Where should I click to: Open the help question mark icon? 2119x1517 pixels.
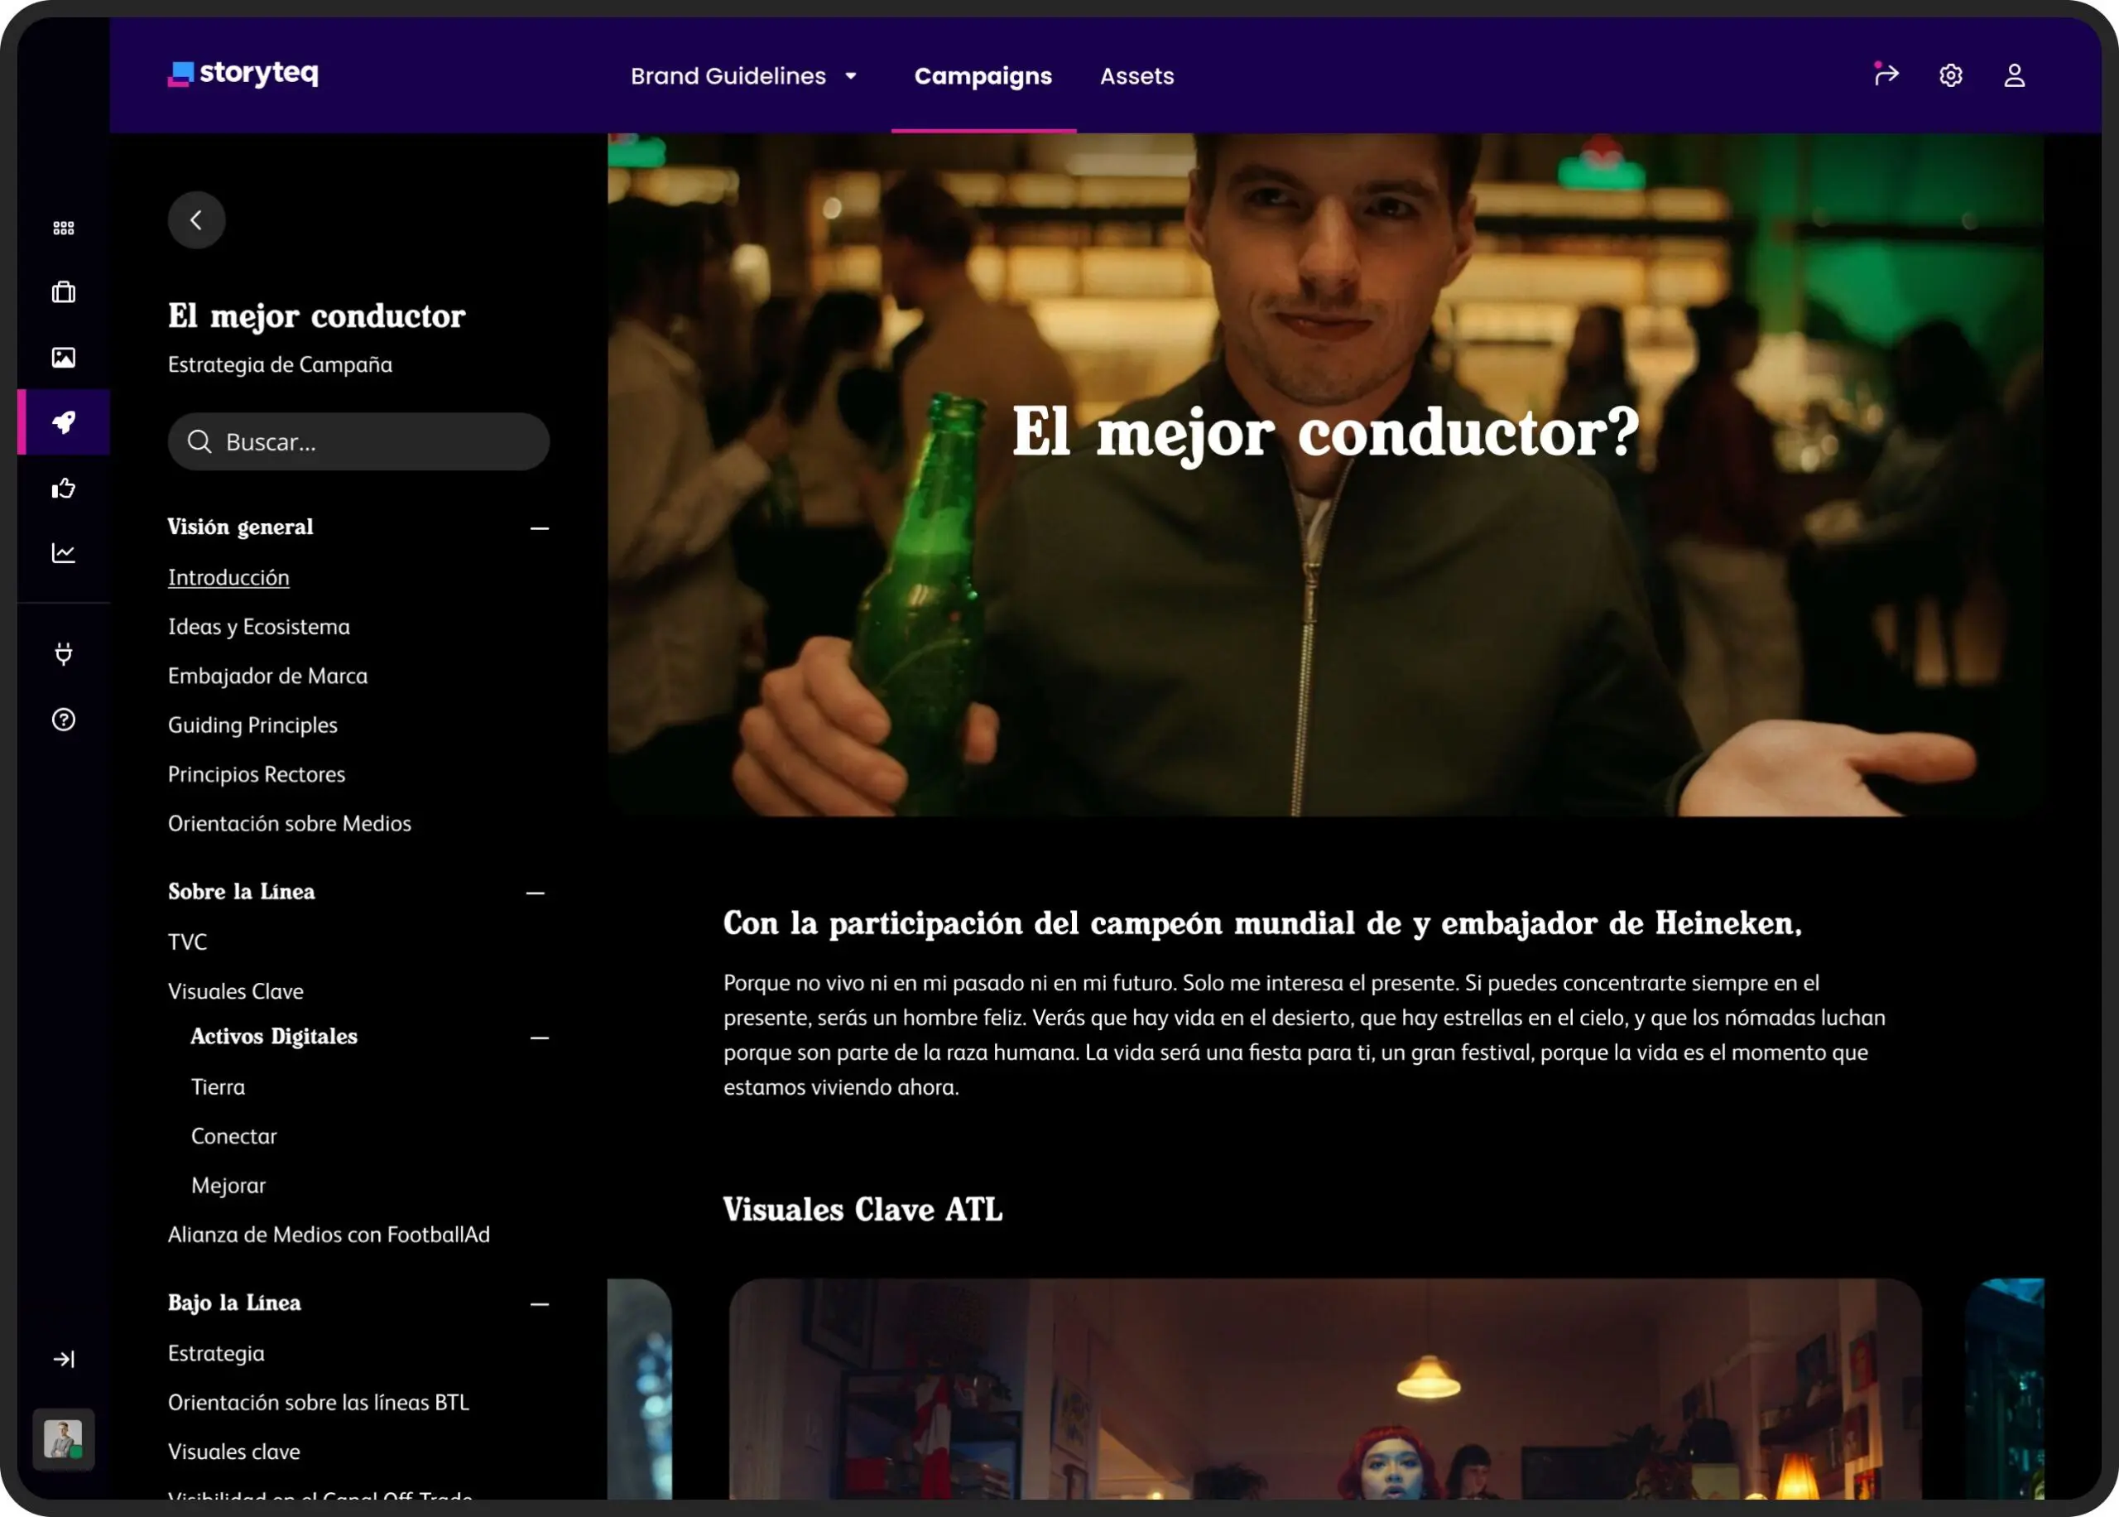pos(64,720)
